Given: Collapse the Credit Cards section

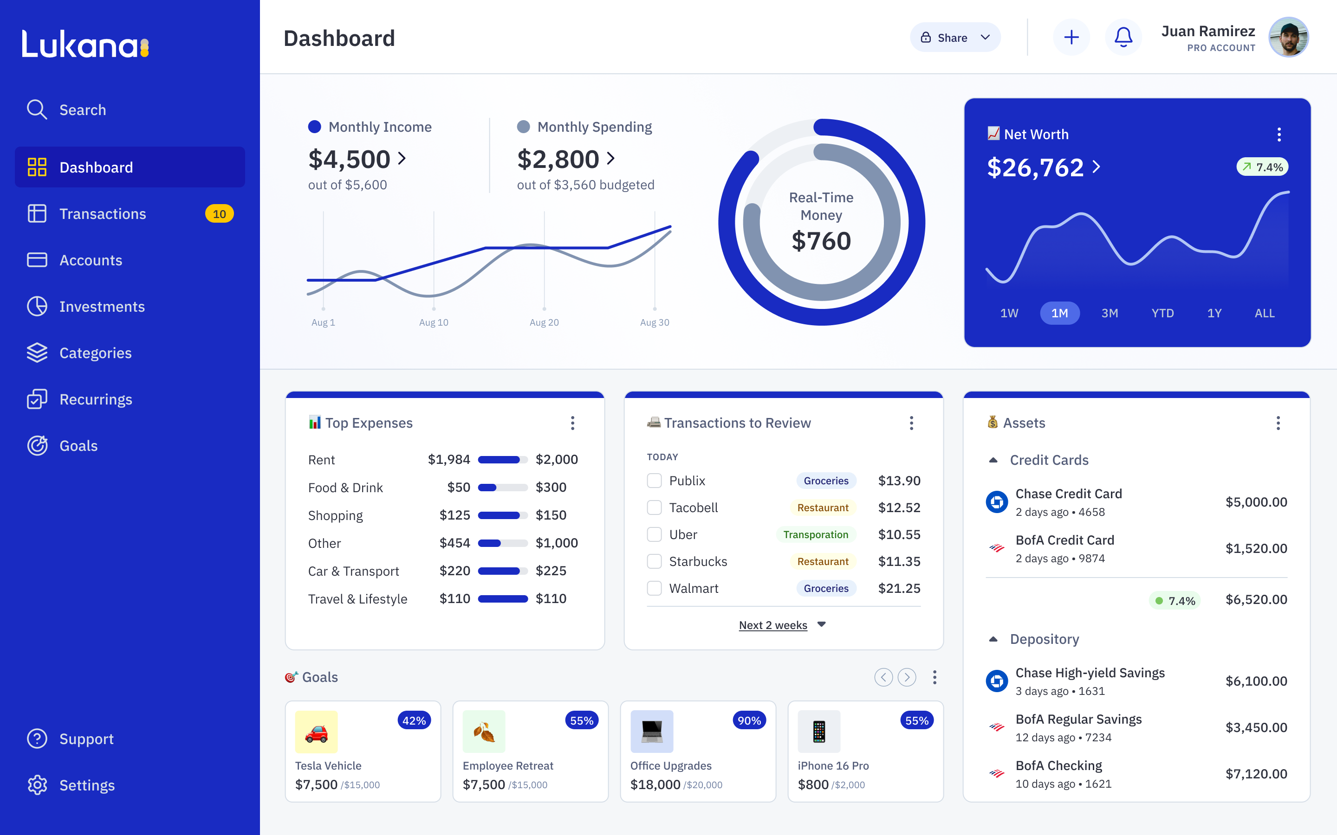Looking at the screenshot, I should click(993, 459).
